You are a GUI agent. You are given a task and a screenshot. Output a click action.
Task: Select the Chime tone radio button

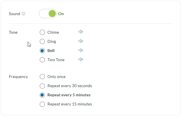(x=42, y=32)
